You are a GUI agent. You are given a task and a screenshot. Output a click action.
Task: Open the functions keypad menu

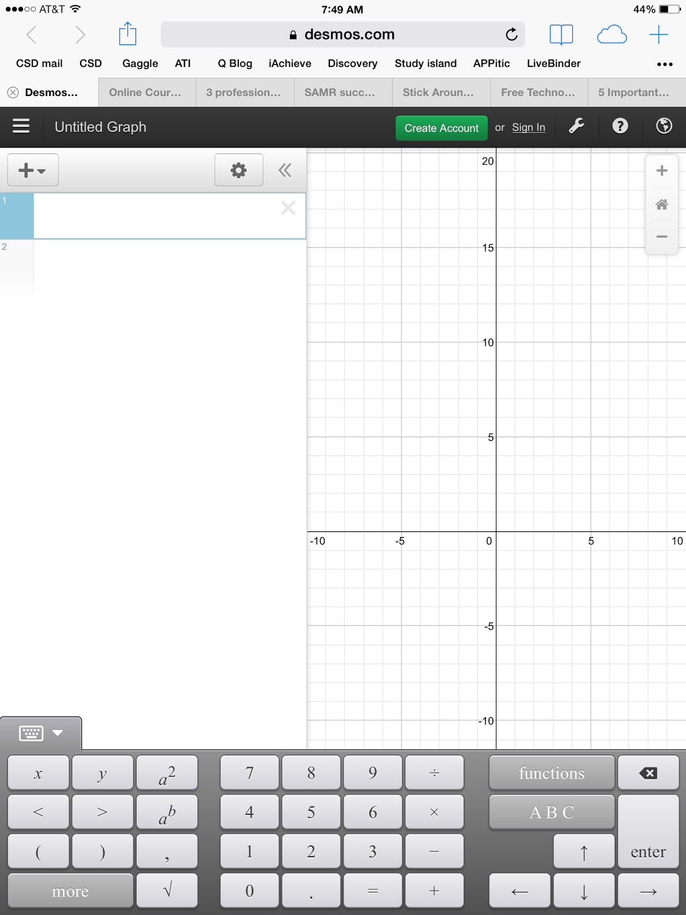[x=552, y=773]
